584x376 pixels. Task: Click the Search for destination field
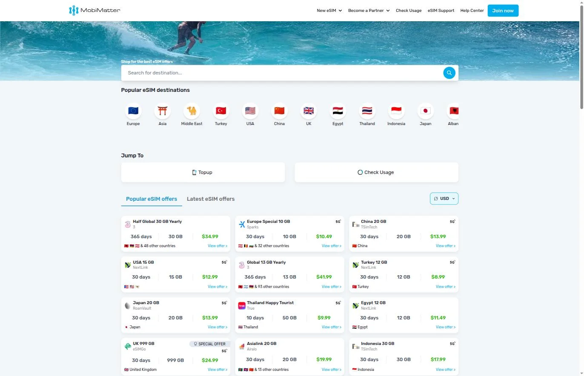coord(282,73)
